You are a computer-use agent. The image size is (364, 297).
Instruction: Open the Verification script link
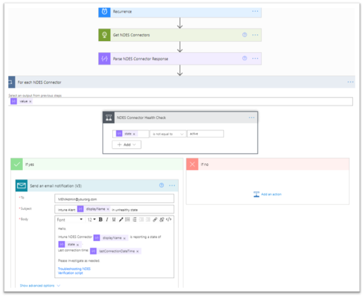tap(70, 273)
